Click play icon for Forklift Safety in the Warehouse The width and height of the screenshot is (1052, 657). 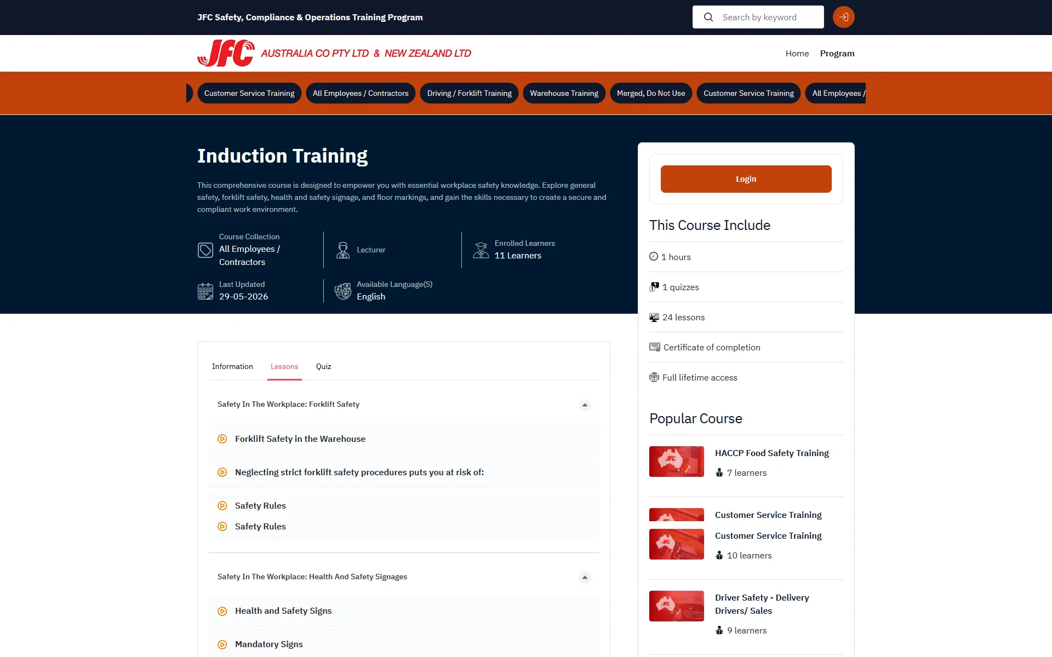coord(222,439)
